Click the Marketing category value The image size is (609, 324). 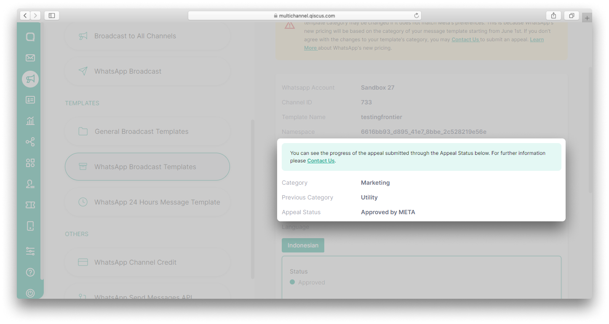pos(375,183)
